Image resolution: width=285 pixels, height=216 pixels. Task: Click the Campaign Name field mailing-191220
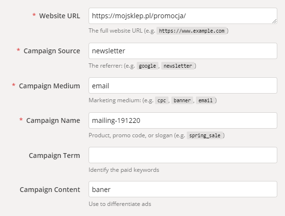(x=182, y=120)
